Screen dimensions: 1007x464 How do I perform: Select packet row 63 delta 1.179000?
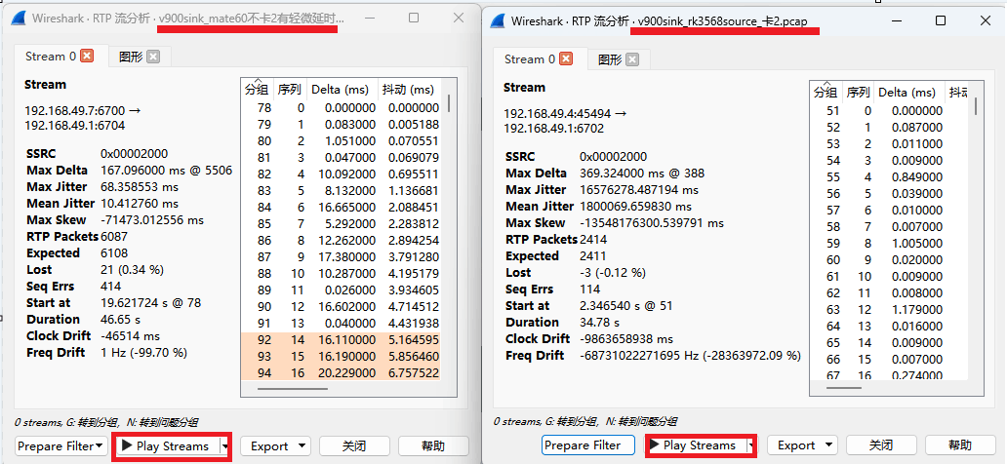point(890,309)
